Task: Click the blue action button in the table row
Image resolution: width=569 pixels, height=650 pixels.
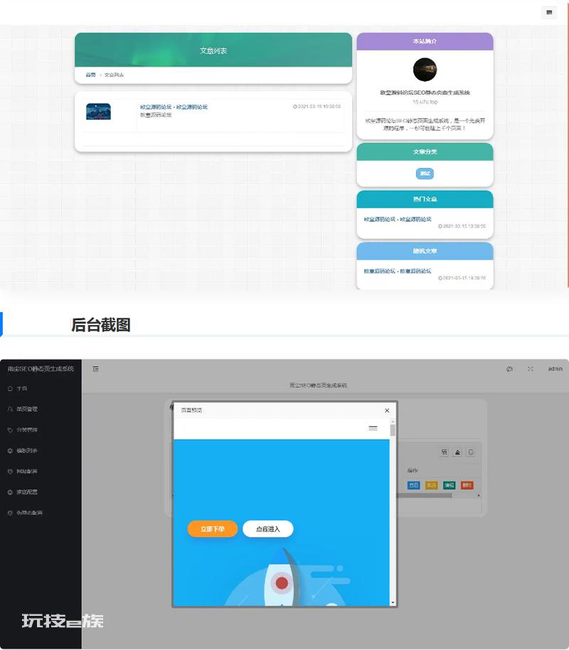Action: click(x=413, y=485)
